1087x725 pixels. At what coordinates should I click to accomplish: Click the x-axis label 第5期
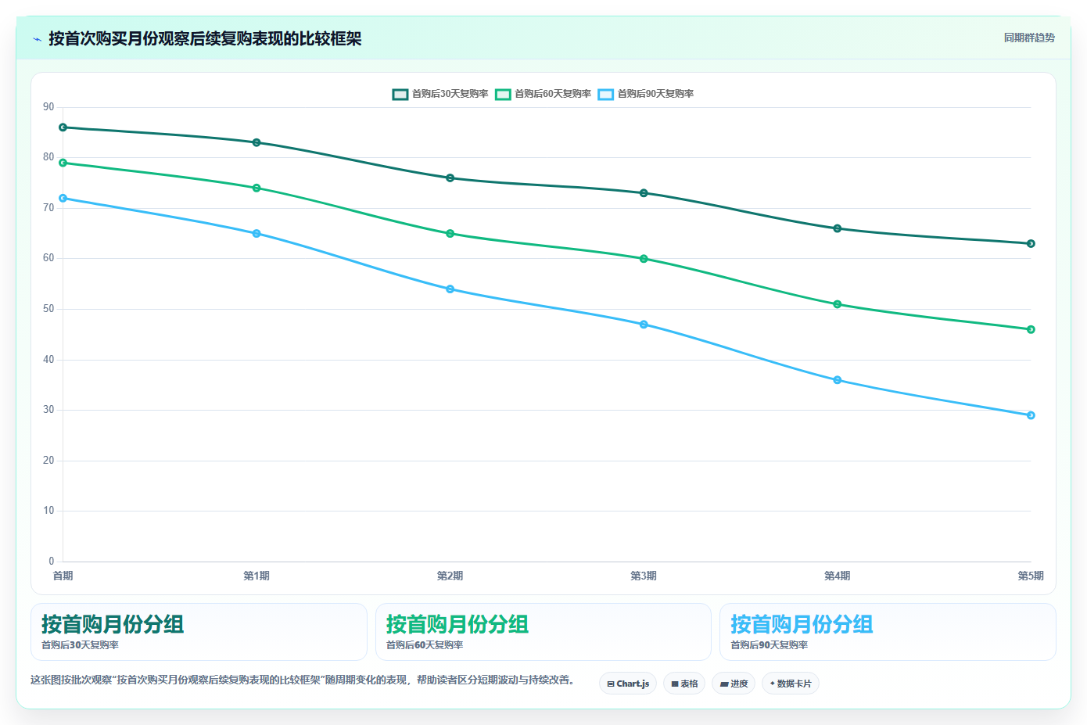(x=1031, y=576)
